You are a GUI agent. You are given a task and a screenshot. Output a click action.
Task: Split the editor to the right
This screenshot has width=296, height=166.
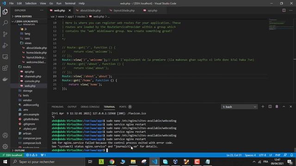pyautogui.click(x=284, y=10)
